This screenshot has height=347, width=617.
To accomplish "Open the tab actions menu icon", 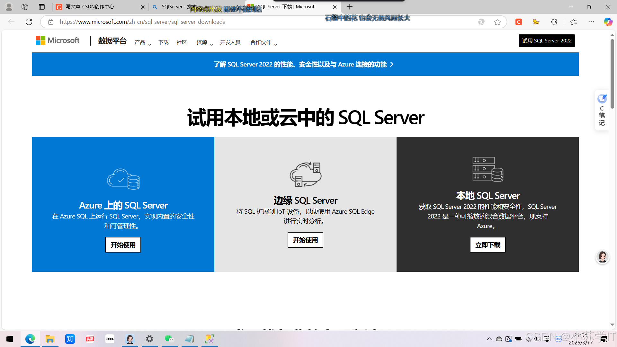I will [x=42, y=7].
